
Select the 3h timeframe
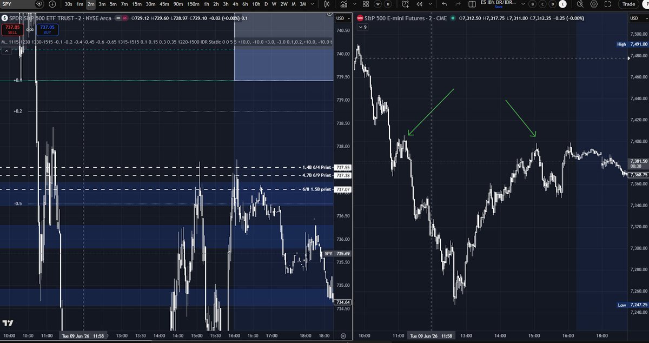(226, 4)
